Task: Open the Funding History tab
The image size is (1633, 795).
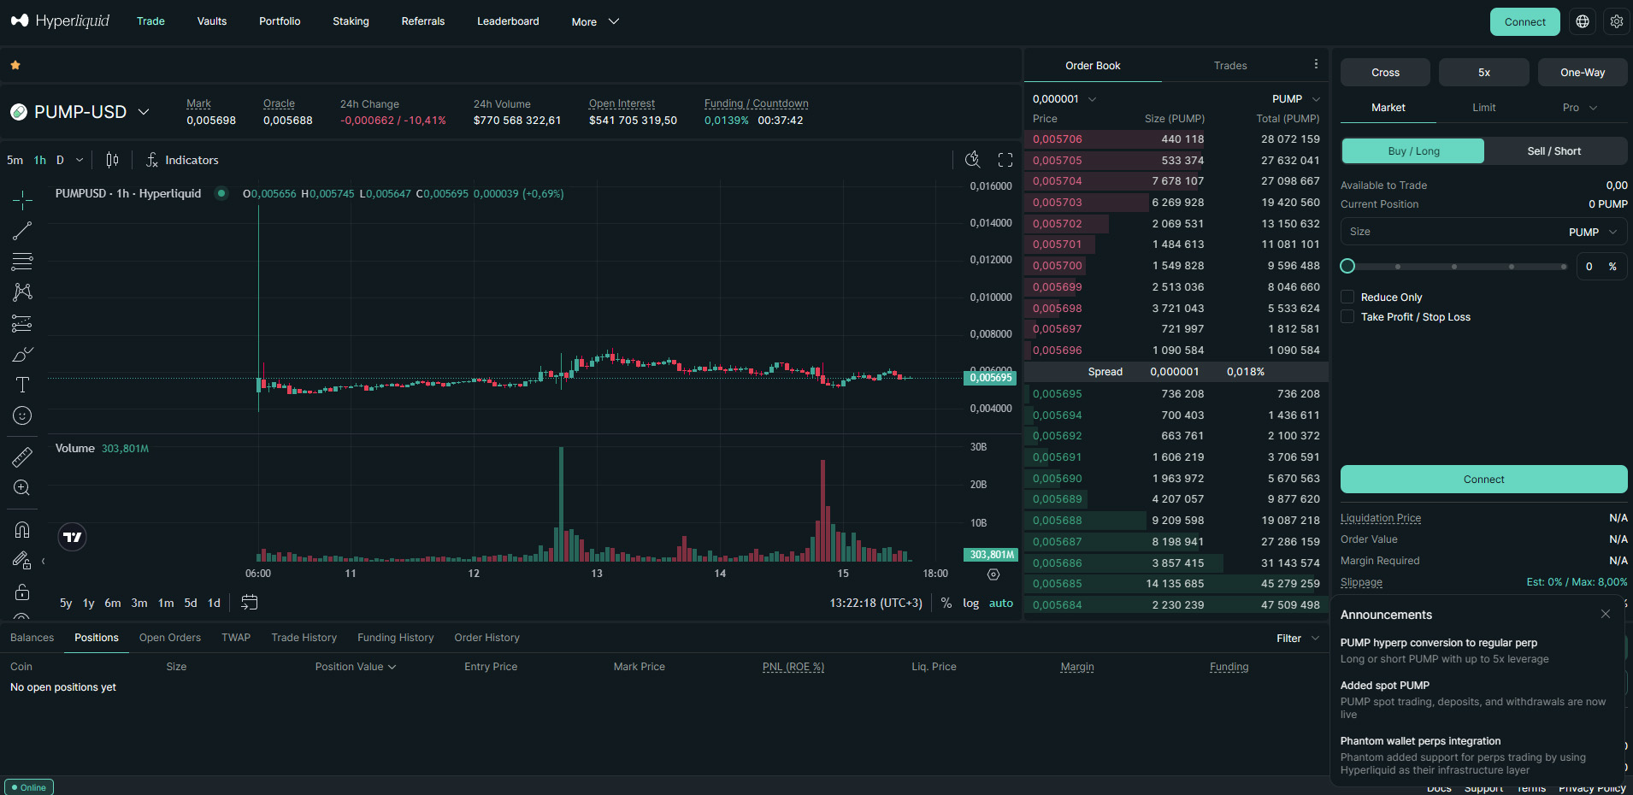Action: click(x=395, y=637)
